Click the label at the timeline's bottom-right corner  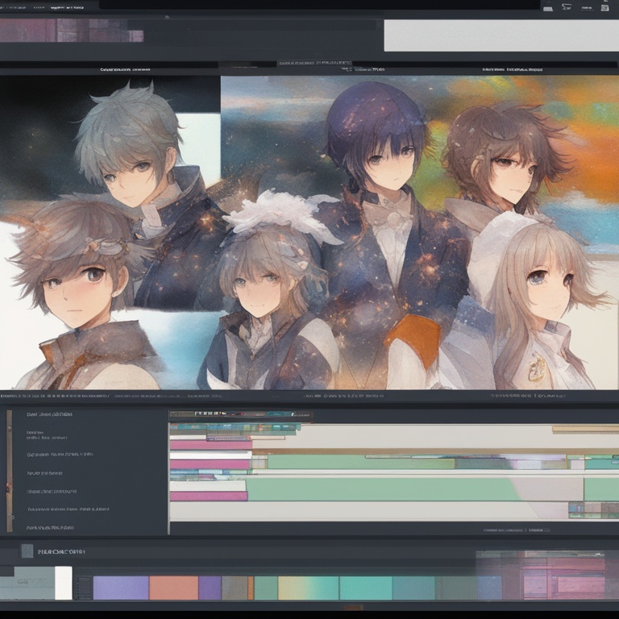click(x=516, y=530)
